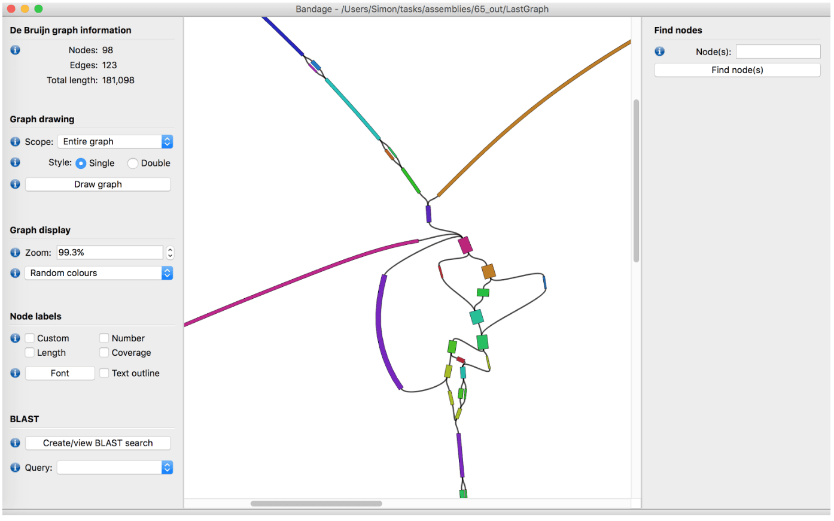Click the Zoom percentage stepper arrows
Image resolution: width=834 pixels, height=521 pixels.
(x=171, y=252)
